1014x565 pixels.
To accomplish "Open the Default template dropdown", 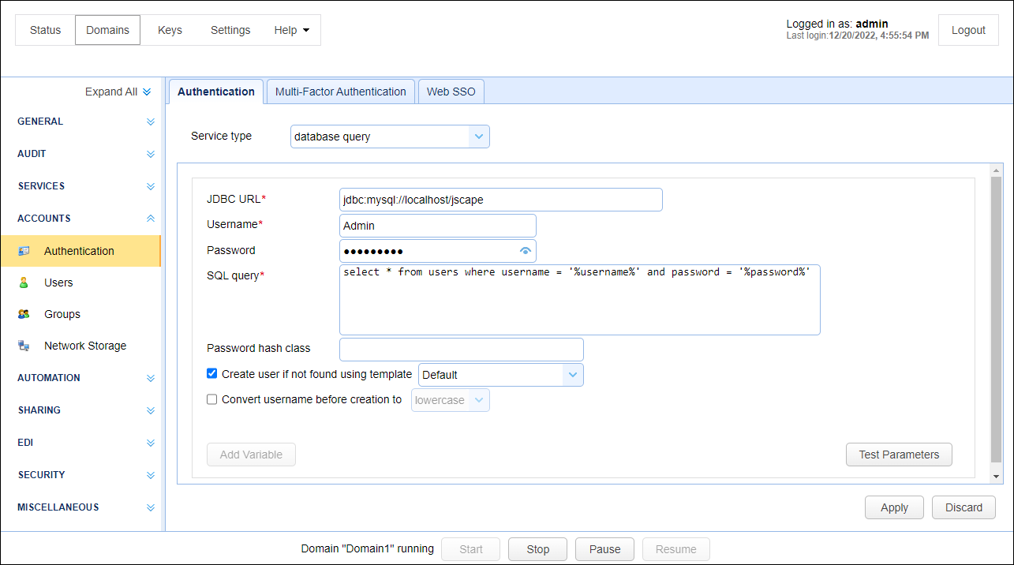I will pos(501,375).
